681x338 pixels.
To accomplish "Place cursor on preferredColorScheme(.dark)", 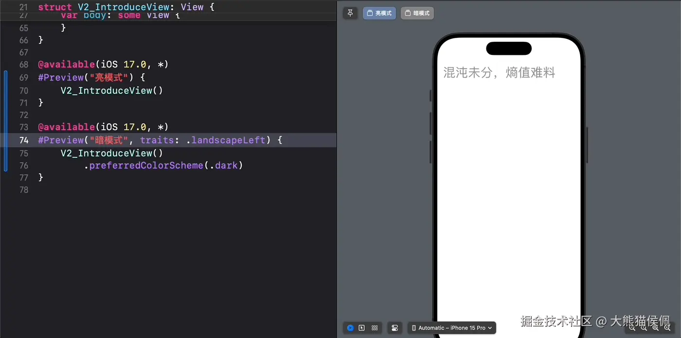I will click(x=163, y=166).
